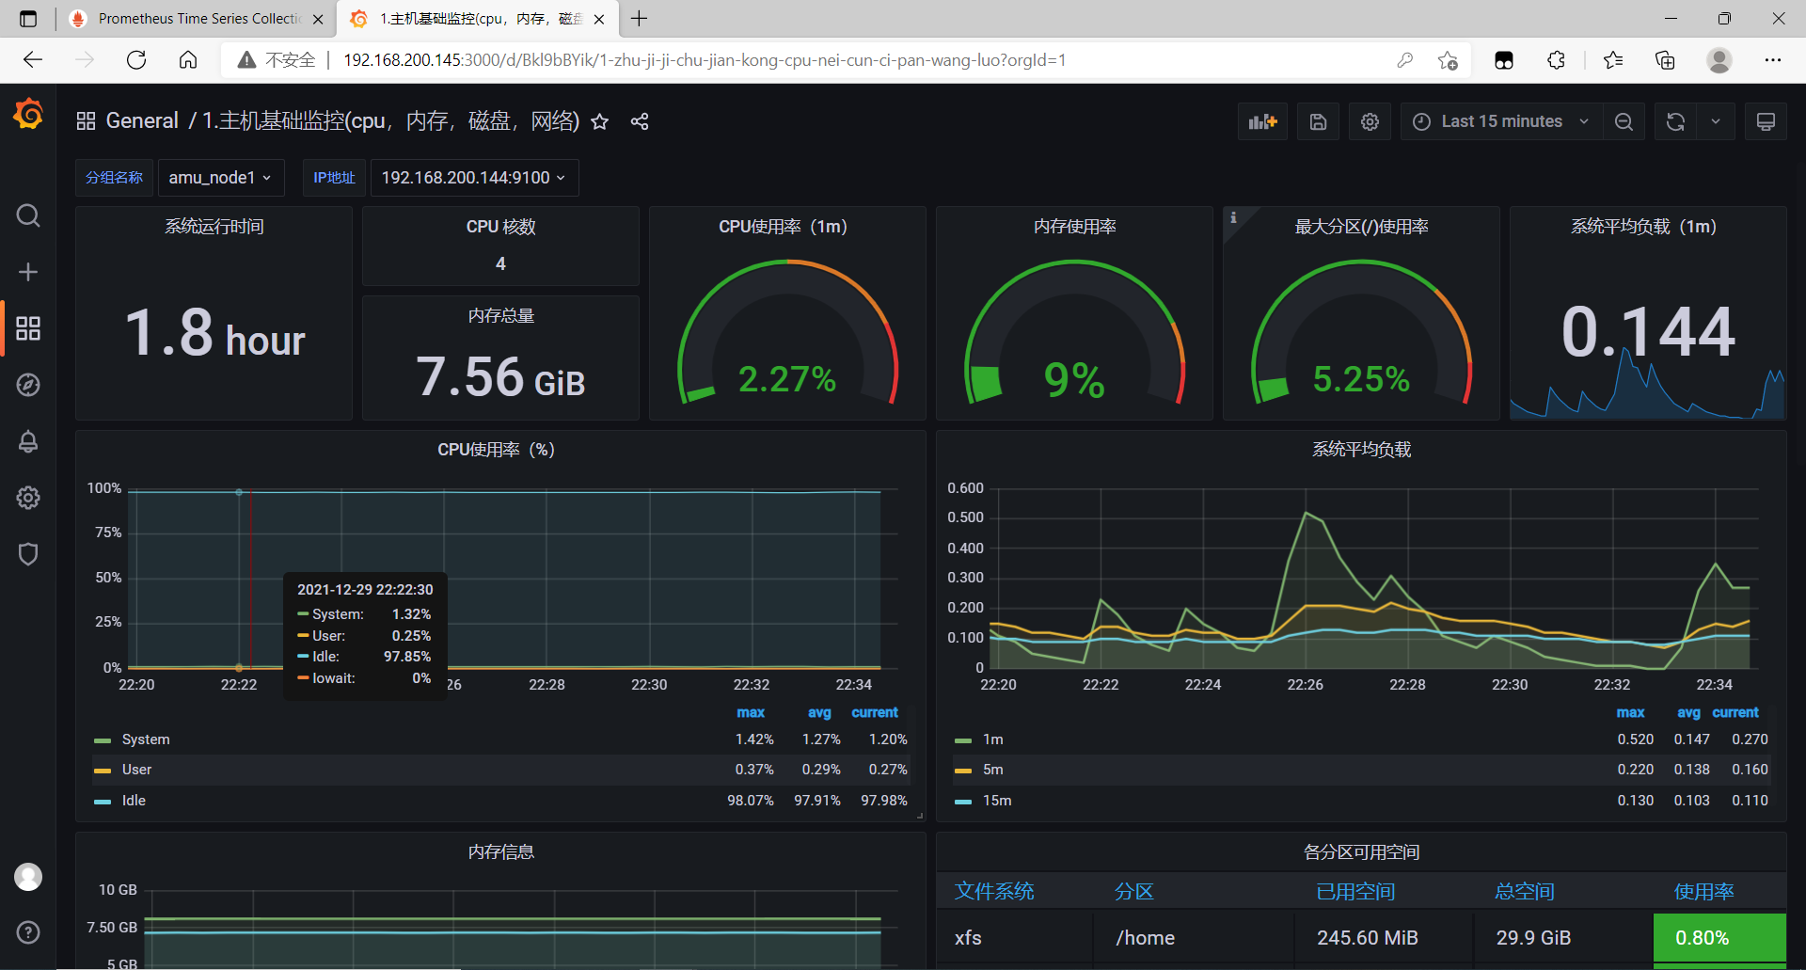
Task: Open the 系统平均负载 graph panel title menu
Action: [1361, 450]
